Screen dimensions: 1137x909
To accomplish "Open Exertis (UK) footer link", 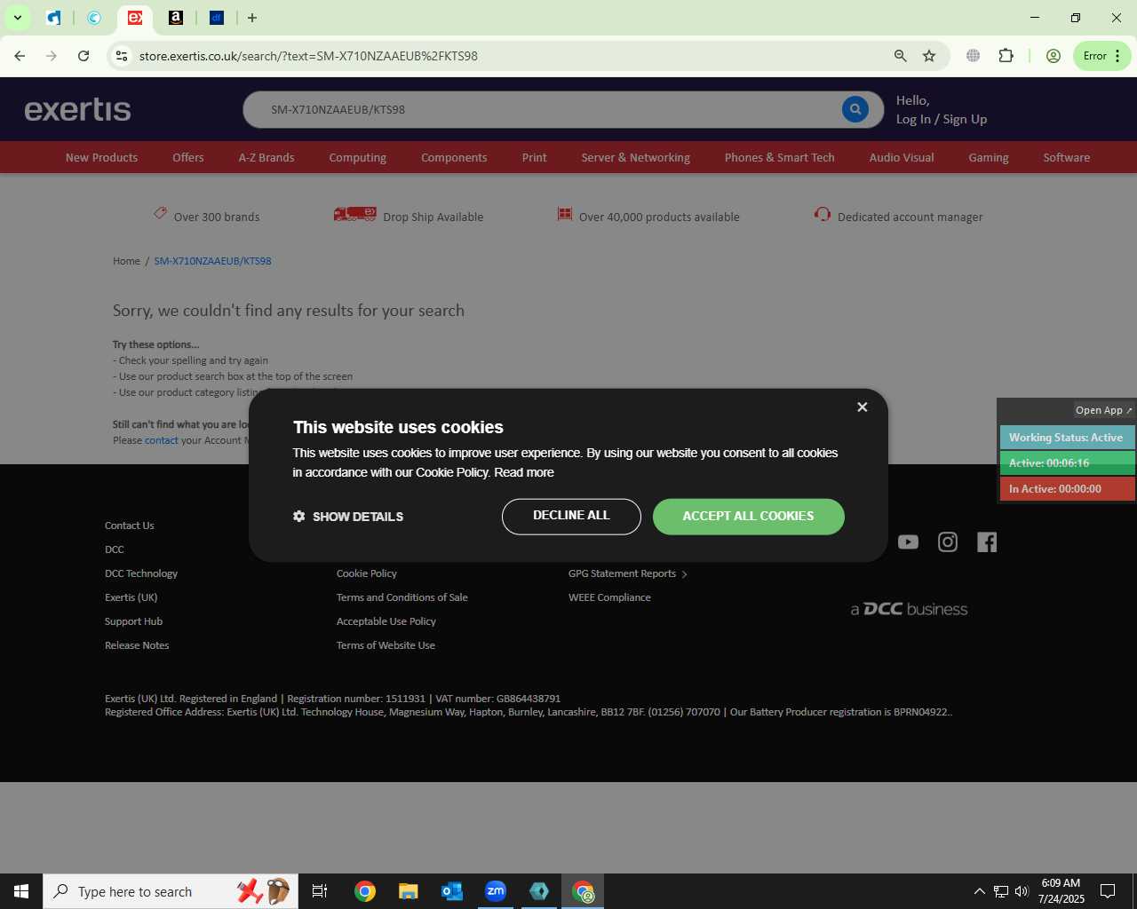I will point(131,597).
